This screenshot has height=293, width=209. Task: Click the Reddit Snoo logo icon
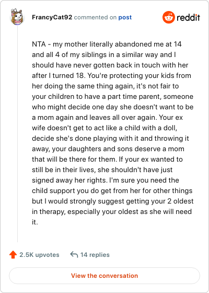coord(168,17)
